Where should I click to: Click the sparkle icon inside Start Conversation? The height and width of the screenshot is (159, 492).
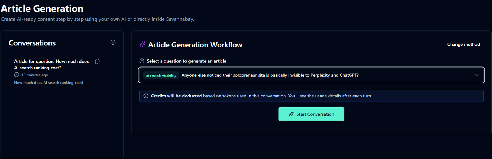tap(291, 114)
